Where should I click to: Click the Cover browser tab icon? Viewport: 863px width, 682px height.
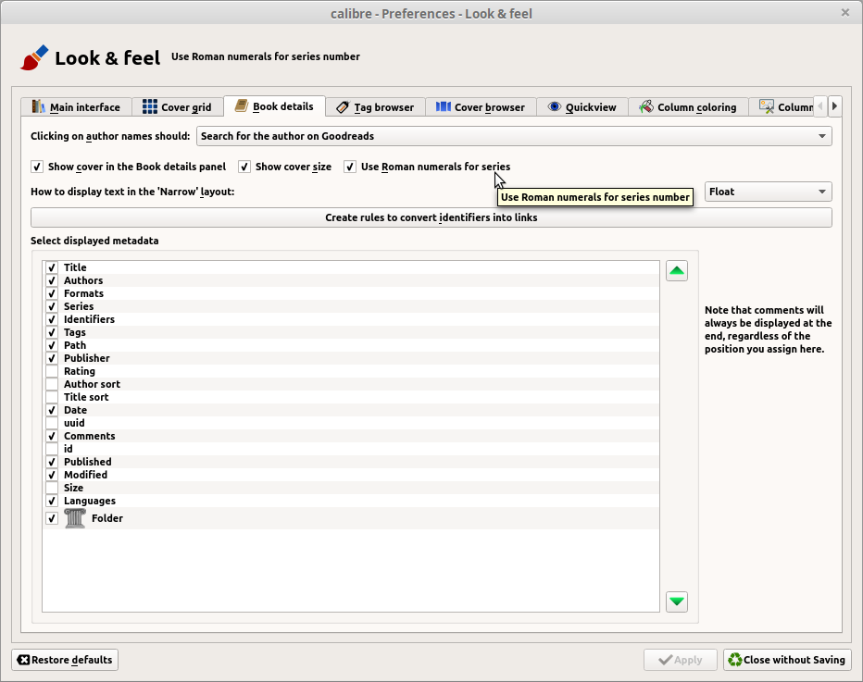[x=444, y=107]
